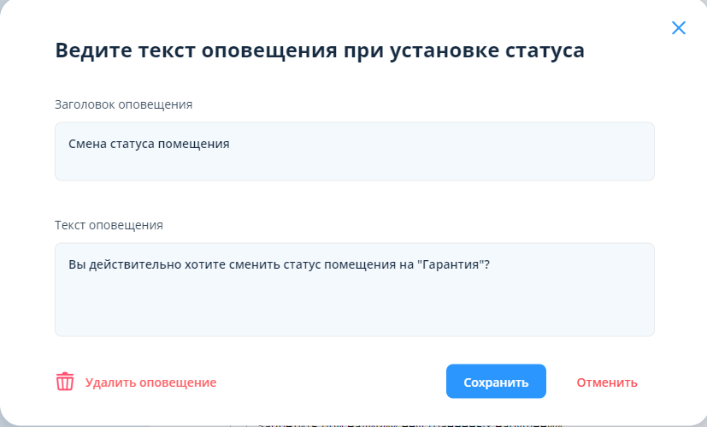The height and width of the screenshot is (427, 707).
Task: Focus the "Заголовок оповещения" input field
Action: (x=354, y=151)
